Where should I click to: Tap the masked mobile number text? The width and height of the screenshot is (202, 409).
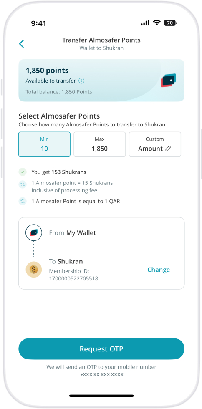102,374
